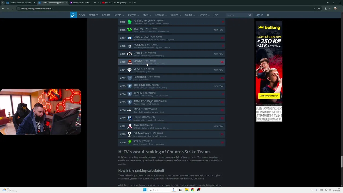The image size is (343, 193).
Task: Switch to Counter-Strike News & Coverage tab
Action: pos(20,3)
